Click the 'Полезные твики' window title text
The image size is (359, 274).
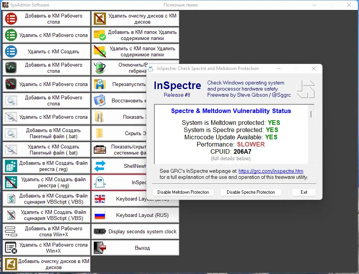[x=180, y=5]
